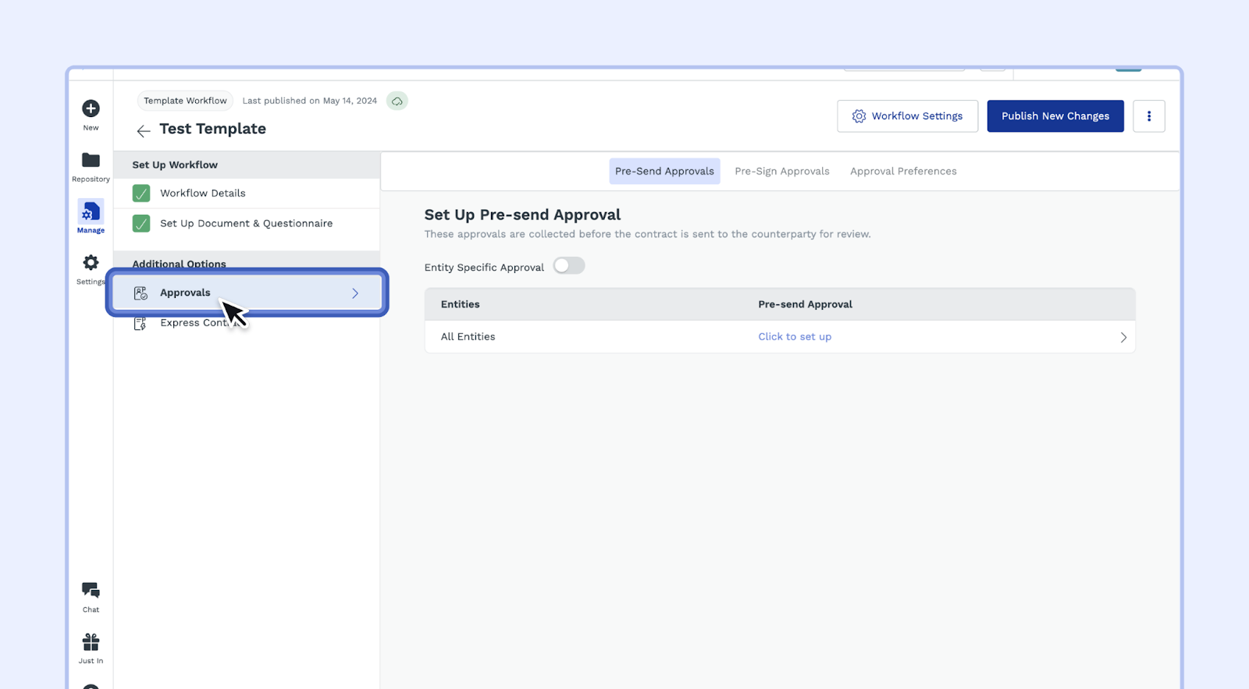Click the Workflow Details green checkbox

[x=141, y=194]
